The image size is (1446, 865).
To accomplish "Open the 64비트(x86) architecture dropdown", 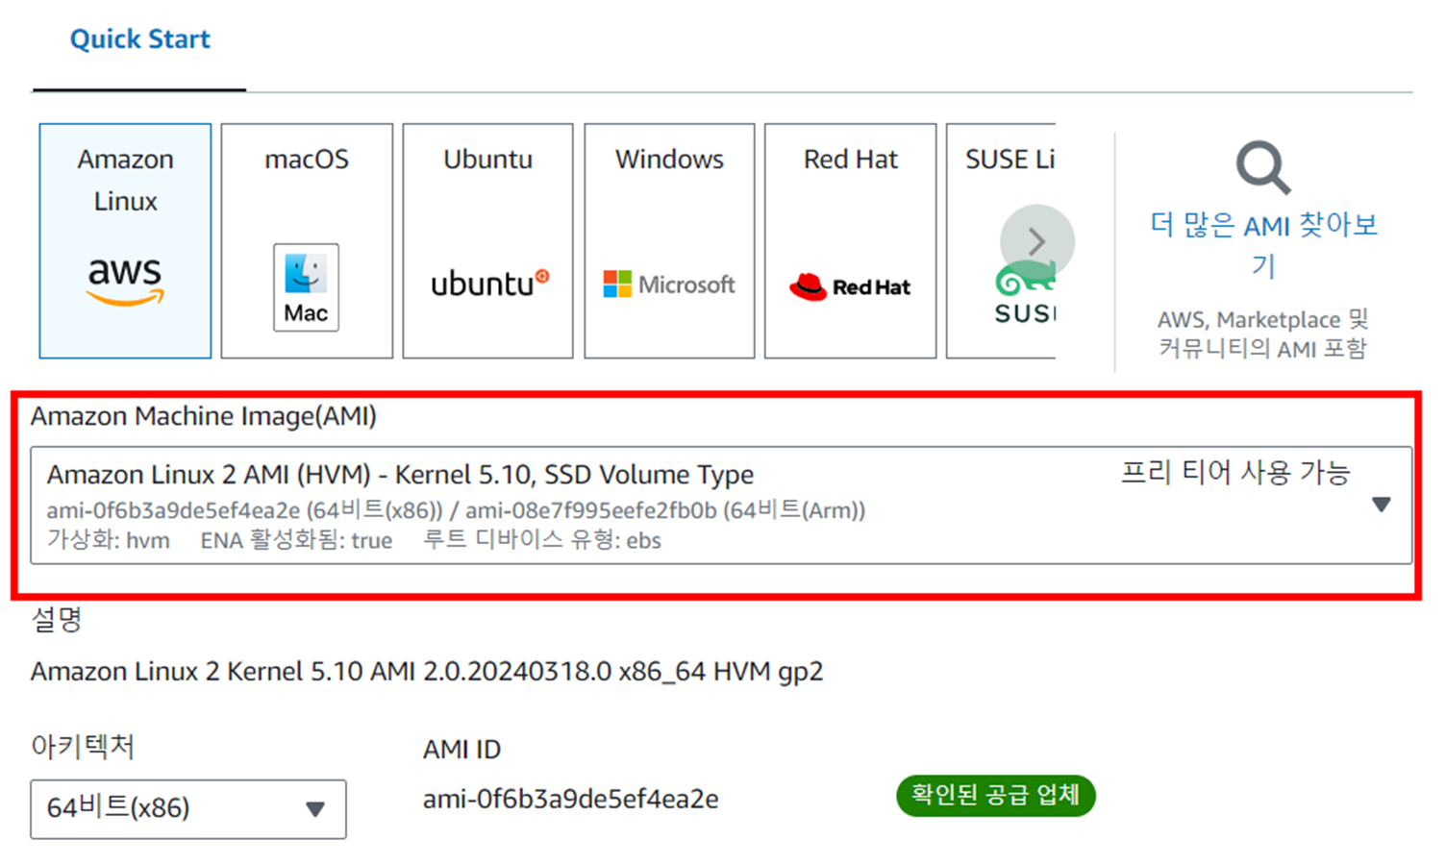I will (188, 808).
